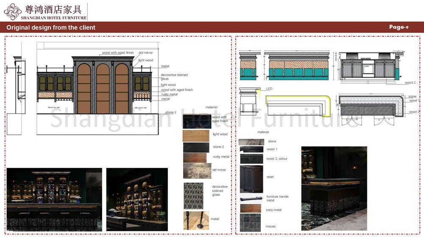Screen dimensions: 424x238
Task: Click the teal bar counter front elevation drawing
Action: [x=297, y=66]
